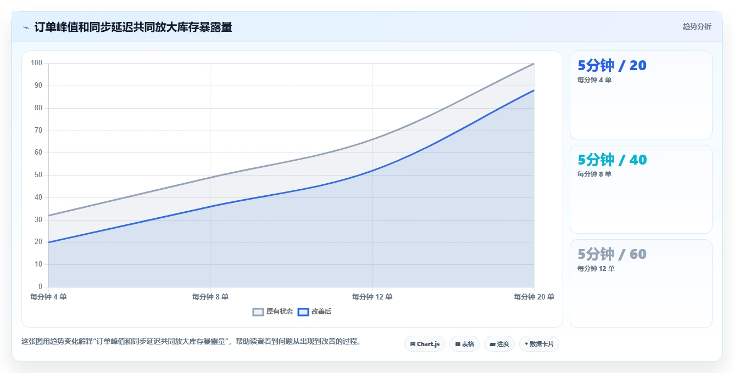
Task: Click the x-axis label 每分钟 4 单
Action: click(48, 297)
